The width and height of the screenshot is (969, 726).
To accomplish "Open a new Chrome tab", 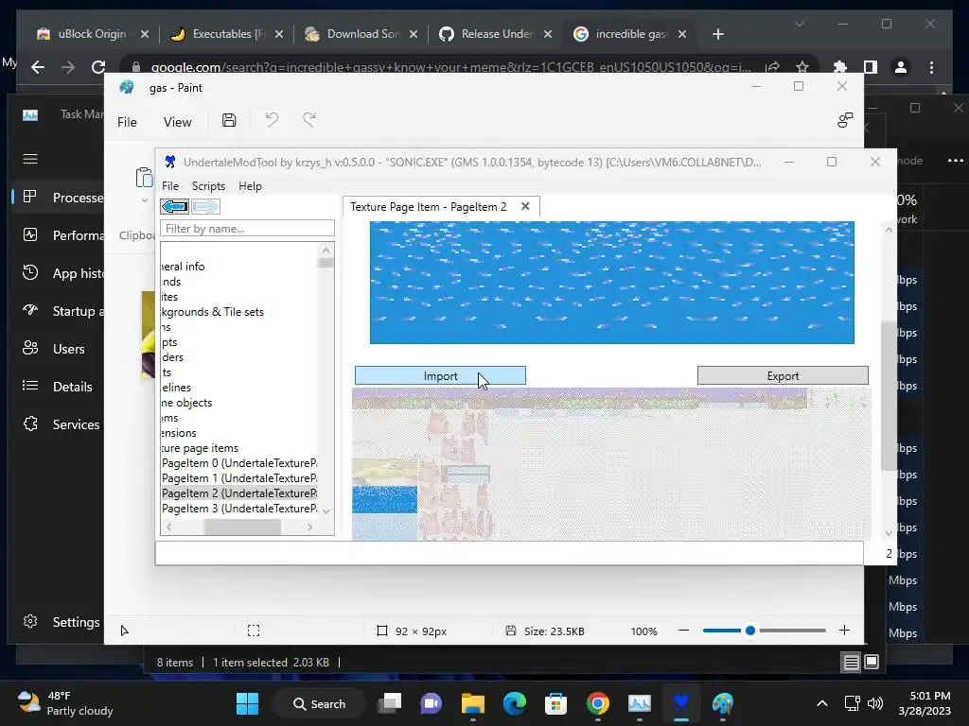I will (x=717, y=34).
